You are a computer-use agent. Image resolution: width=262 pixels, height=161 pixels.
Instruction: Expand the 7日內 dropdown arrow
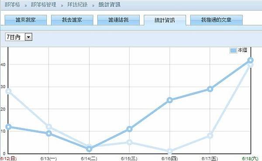28,37
